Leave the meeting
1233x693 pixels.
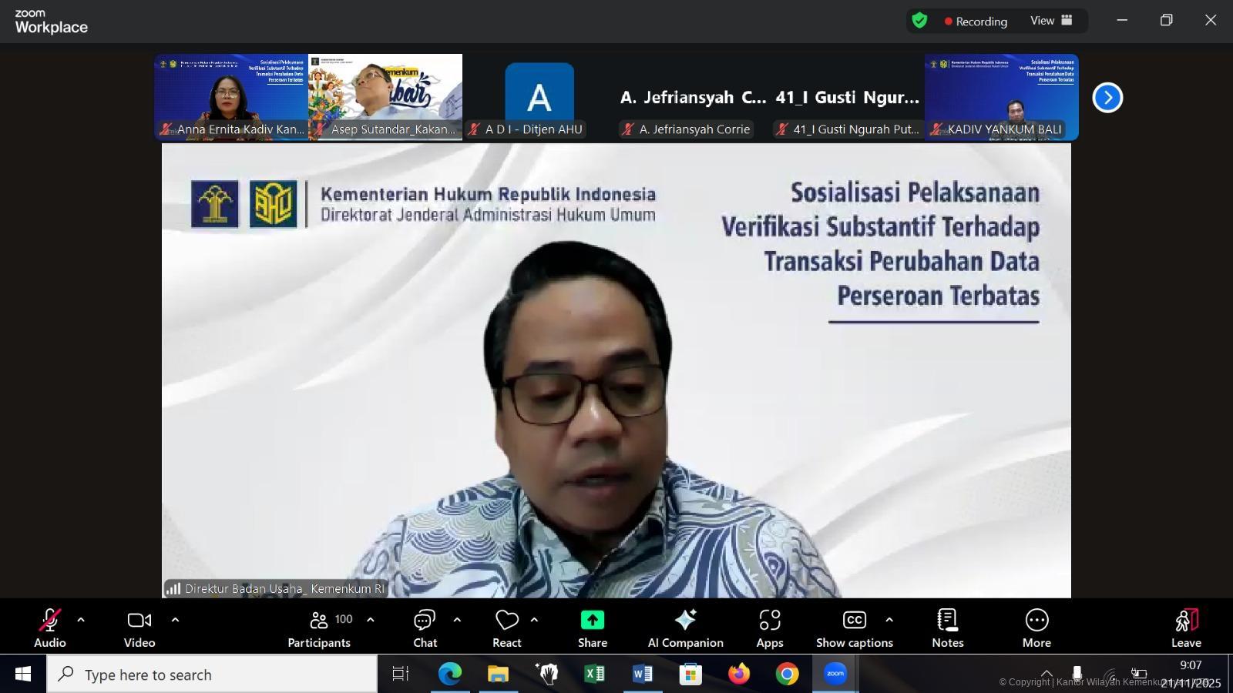(1186, 628)
